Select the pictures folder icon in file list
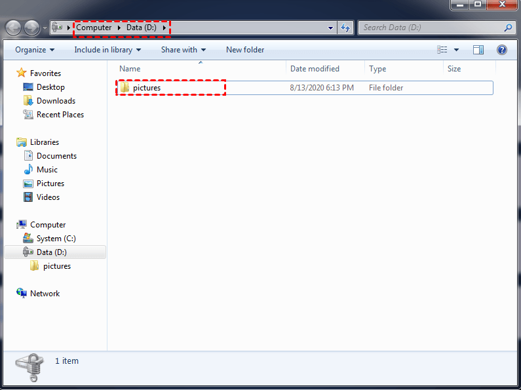This screenshot has width=521, height=390. click(x=125, y=87)
